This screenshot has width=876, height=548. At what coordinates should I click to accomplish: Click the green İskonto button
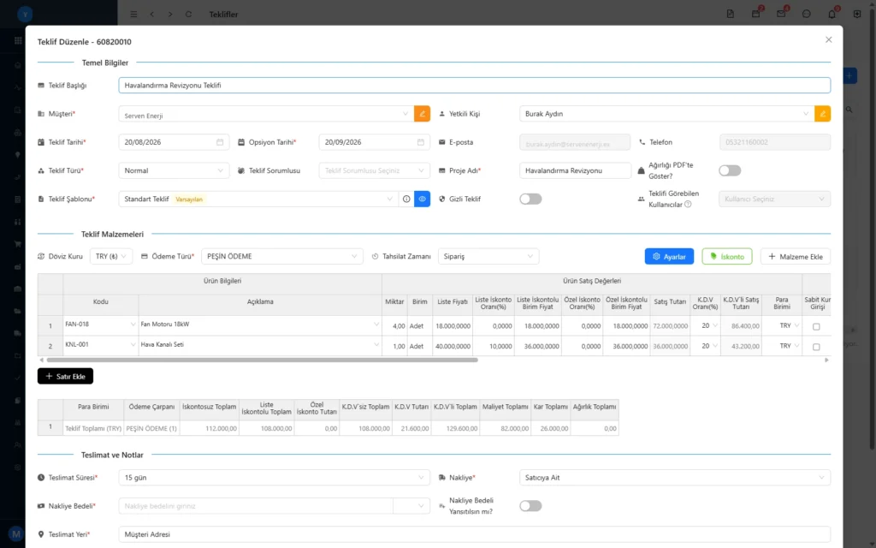[x=727, y=257]
